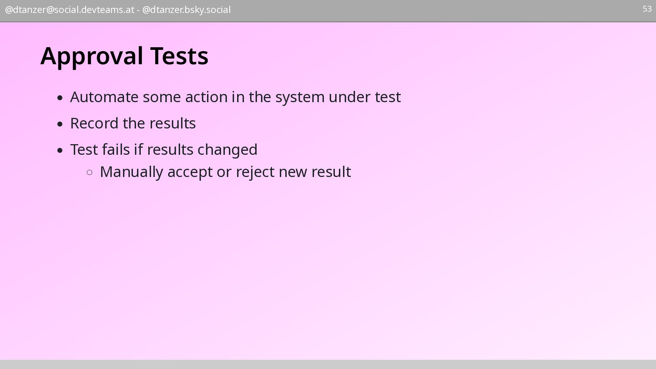Click the "Record the results" bullet text
This screenshot has height=369, width=656.
pos(133,123)
